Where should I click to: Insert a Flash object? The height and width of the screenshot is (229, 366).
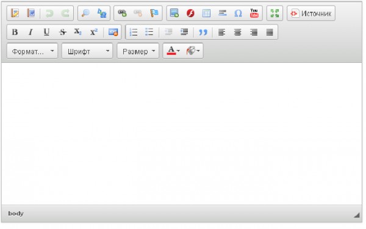(x=190, y=13)
